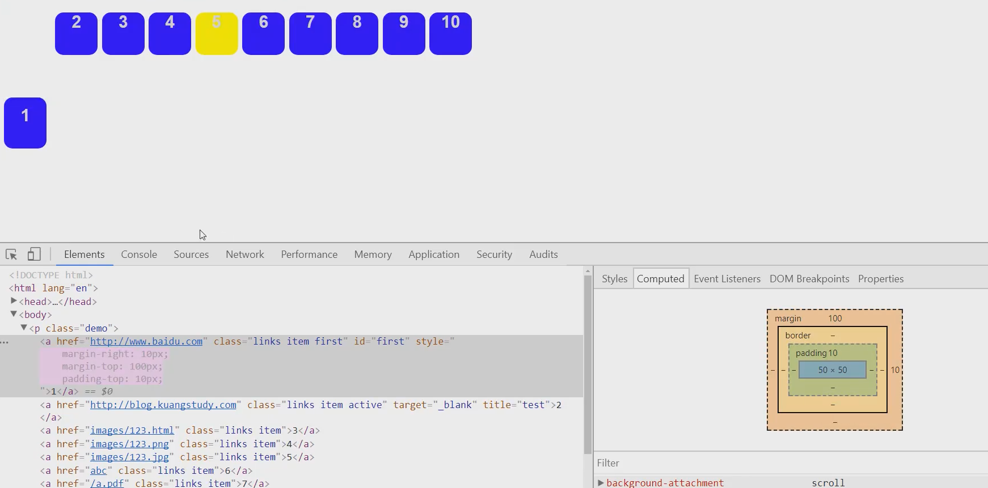
Task: Click the yellow page link numbered 5
Action: pyautogui.click(x=217, y=33)
